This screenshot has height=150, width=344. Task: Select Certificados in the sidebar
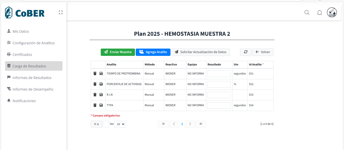point(22,55)
